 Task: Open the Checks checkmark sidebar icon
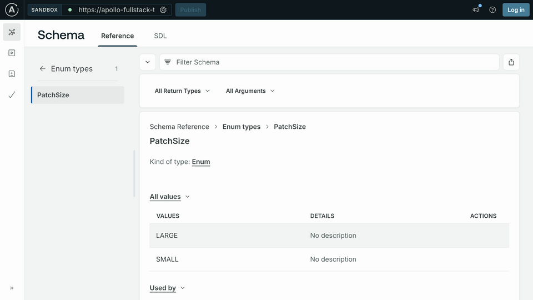click(x=12, y=95)
